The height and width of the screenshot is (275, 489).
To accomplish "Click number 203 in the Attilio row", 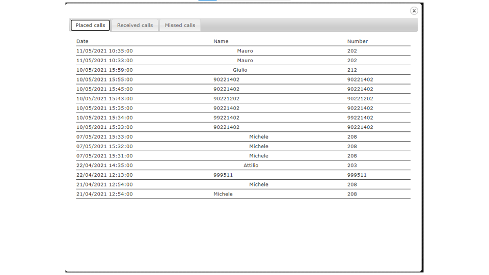I will (352, 165).
